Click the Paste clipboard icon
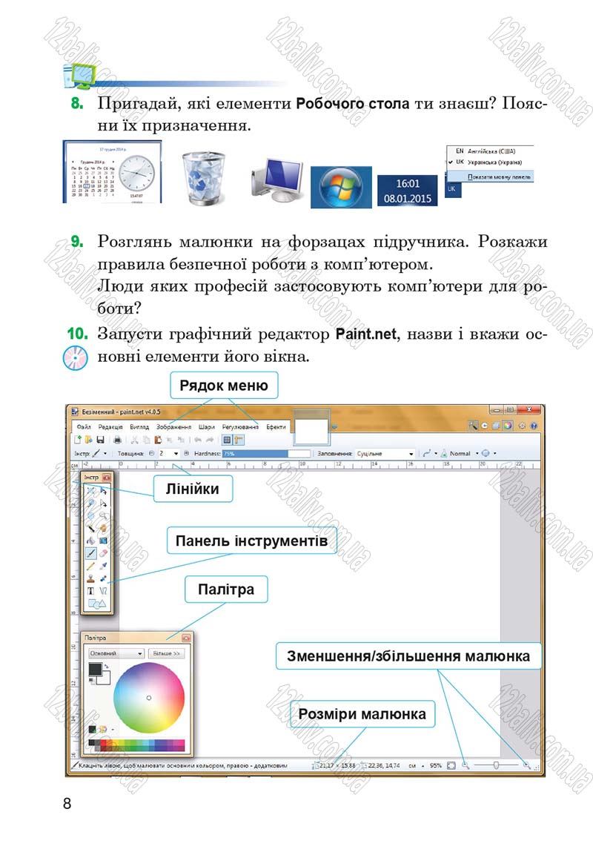 [x=158, y=440]
